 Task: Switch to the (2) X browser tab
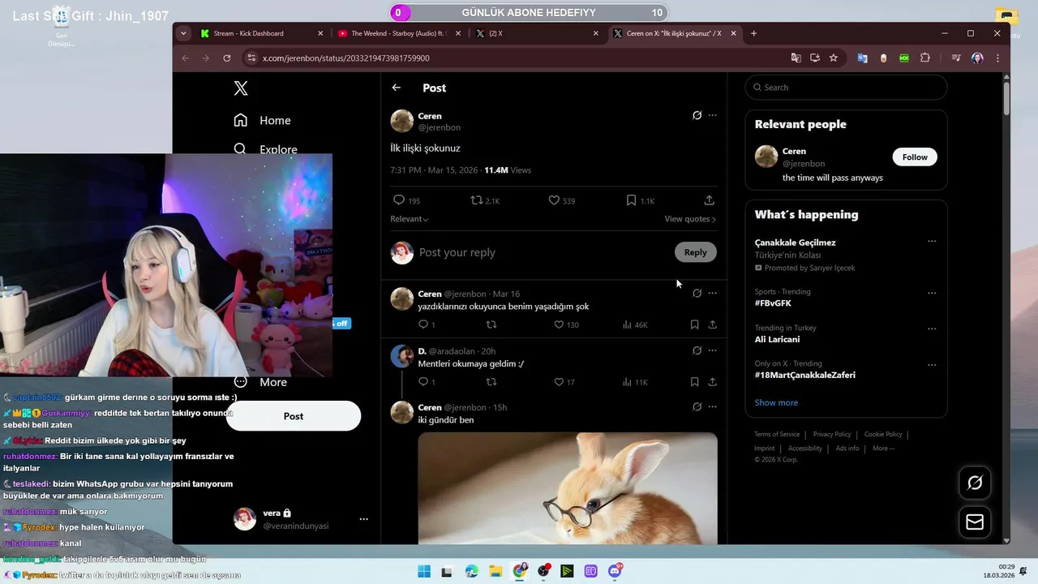[x=537, y=33]
